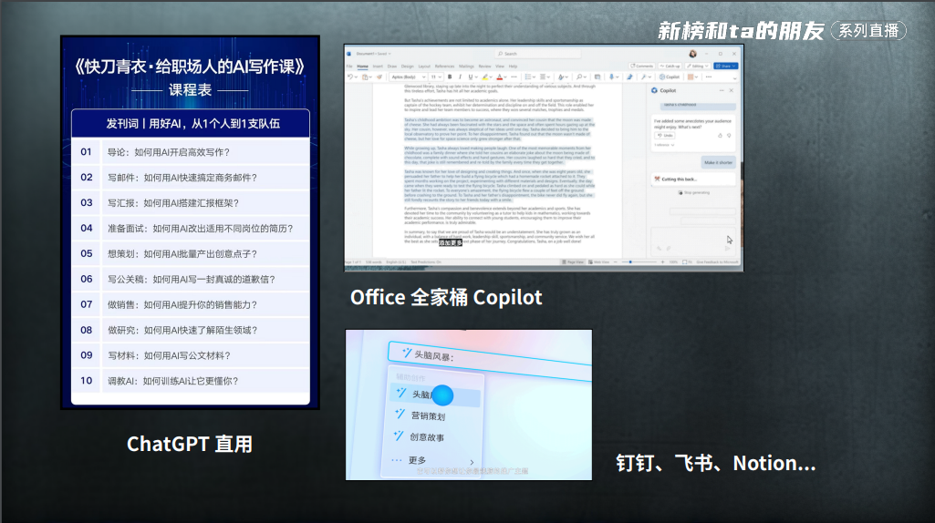Click the Make it shorter chat bubble
The width and height of the screenshot is (935, 523).
click(719, 162)
